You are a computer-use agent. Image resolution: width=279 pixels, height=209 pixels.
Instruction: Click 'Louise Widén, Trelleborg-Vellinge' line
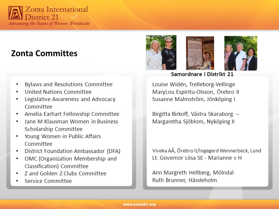[x=194, y=84]
